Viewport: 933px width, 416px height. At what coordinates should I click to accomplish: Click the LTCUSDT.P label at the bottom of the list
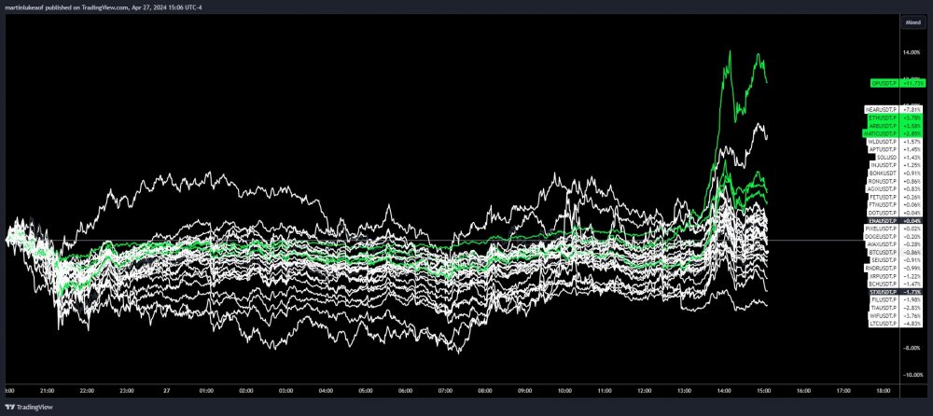coord(884,324)
